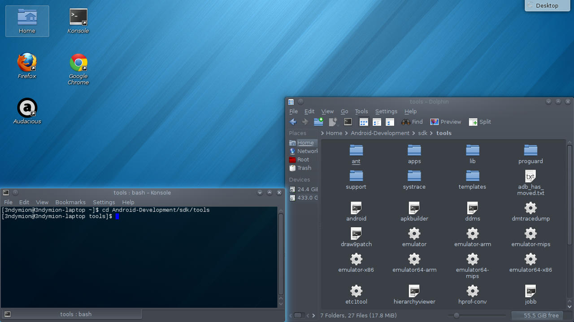
Task: Select the systrace folder
Action: (414, 180)
